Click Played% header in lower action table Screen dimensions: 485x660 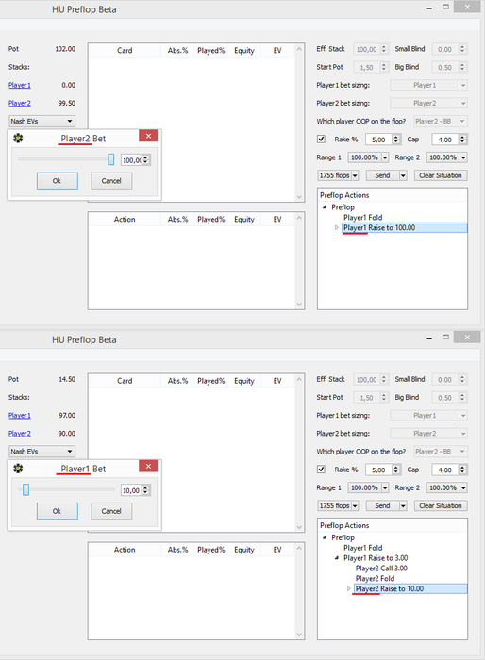pyautogui.click(x=210, y=550)
